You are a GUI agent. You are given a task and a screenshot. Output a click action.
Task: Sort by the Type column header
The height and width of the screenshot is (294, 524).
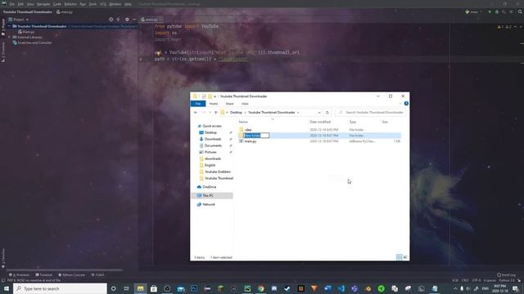click(353, 122)
